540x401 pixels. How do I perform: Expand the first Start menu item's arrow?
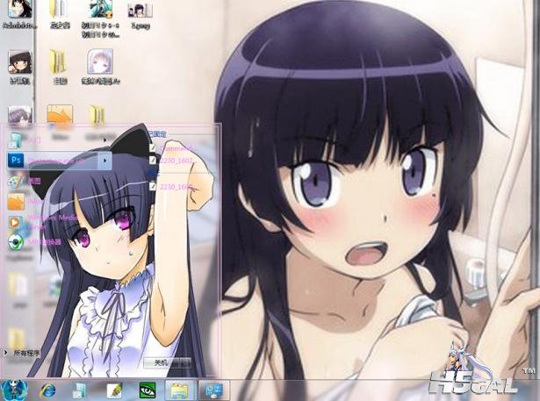[105, 140]
